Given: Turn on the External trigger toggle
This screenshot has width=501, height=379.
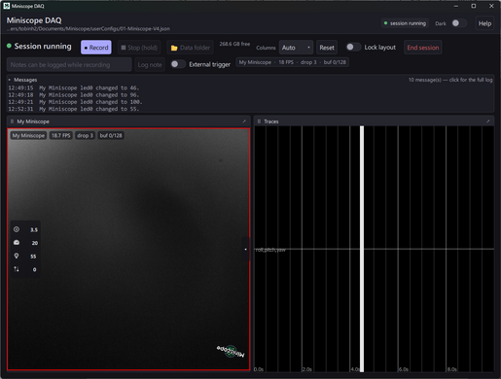Looking at the screenshot, I should [178, 64].
